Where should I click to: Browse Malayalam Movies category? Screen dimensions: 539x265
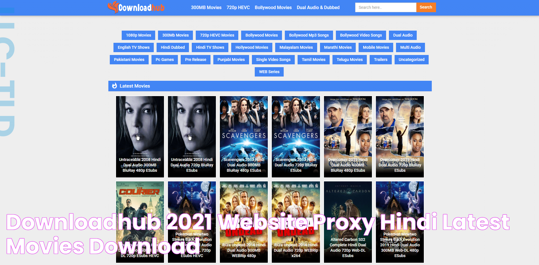click(x=296, y=47)
